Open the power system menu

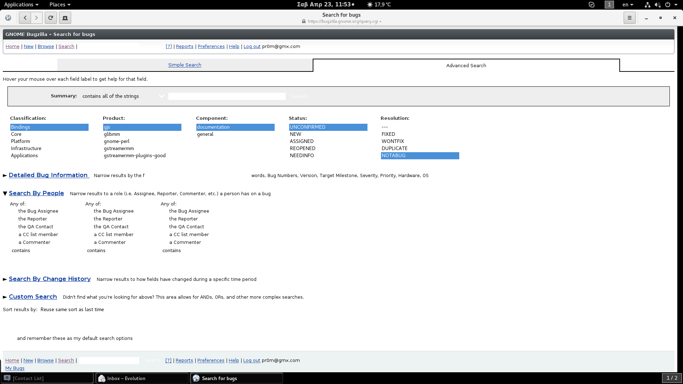[x=671, y=5]
